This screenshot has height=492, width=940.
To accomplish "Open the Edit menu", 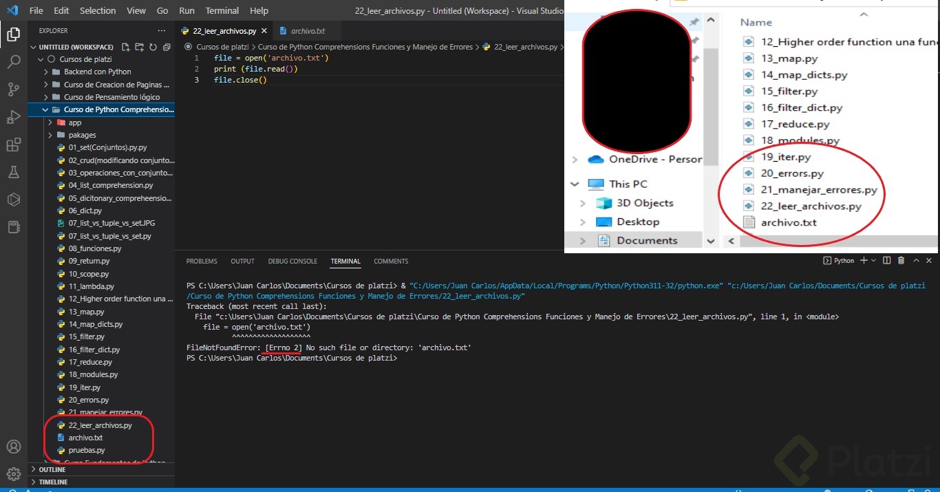I will tap(61, 10).
